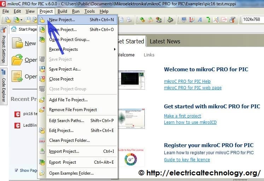Click the green seven-segment toolbar icon
The width and height of the screenshot is (264, 181).
208,20
